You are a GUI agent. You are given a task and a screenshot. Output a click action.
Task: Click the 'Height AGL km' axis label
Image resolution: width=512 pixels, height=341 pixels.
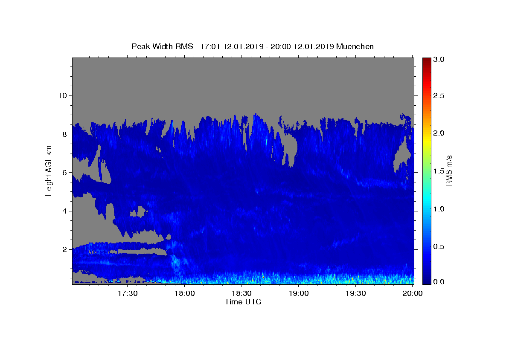coord(49,171)
